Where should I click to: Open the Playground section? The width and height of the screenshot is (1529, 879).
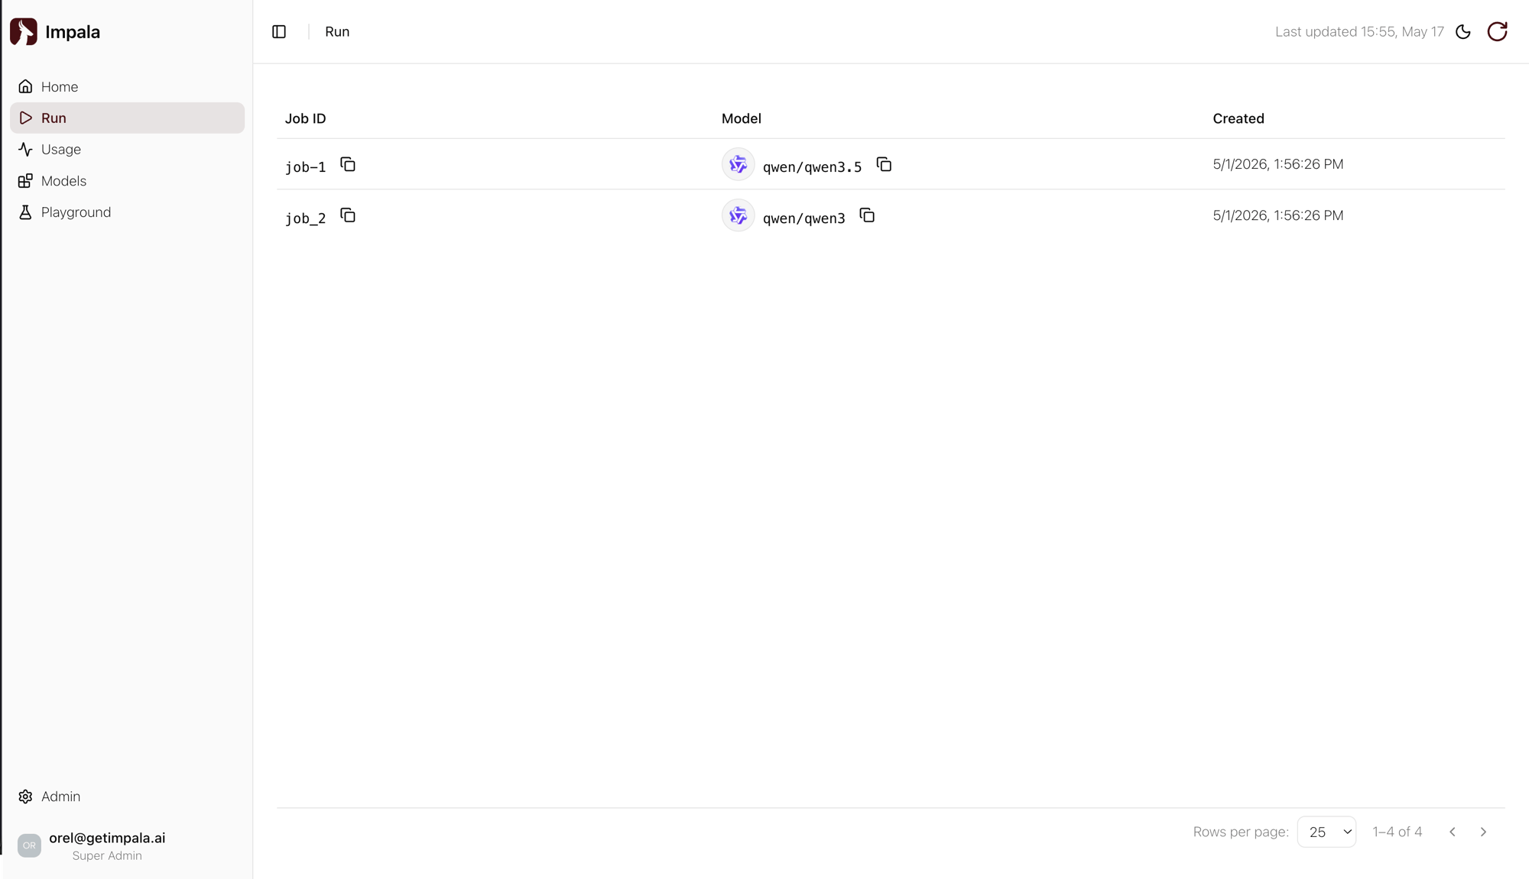click(127, 212)
